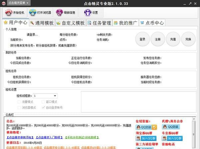The height and width of the screenshot is (149, 200).
Task: Toggle the 自动登录帐号 checkbox
Action: coord(43,108)
